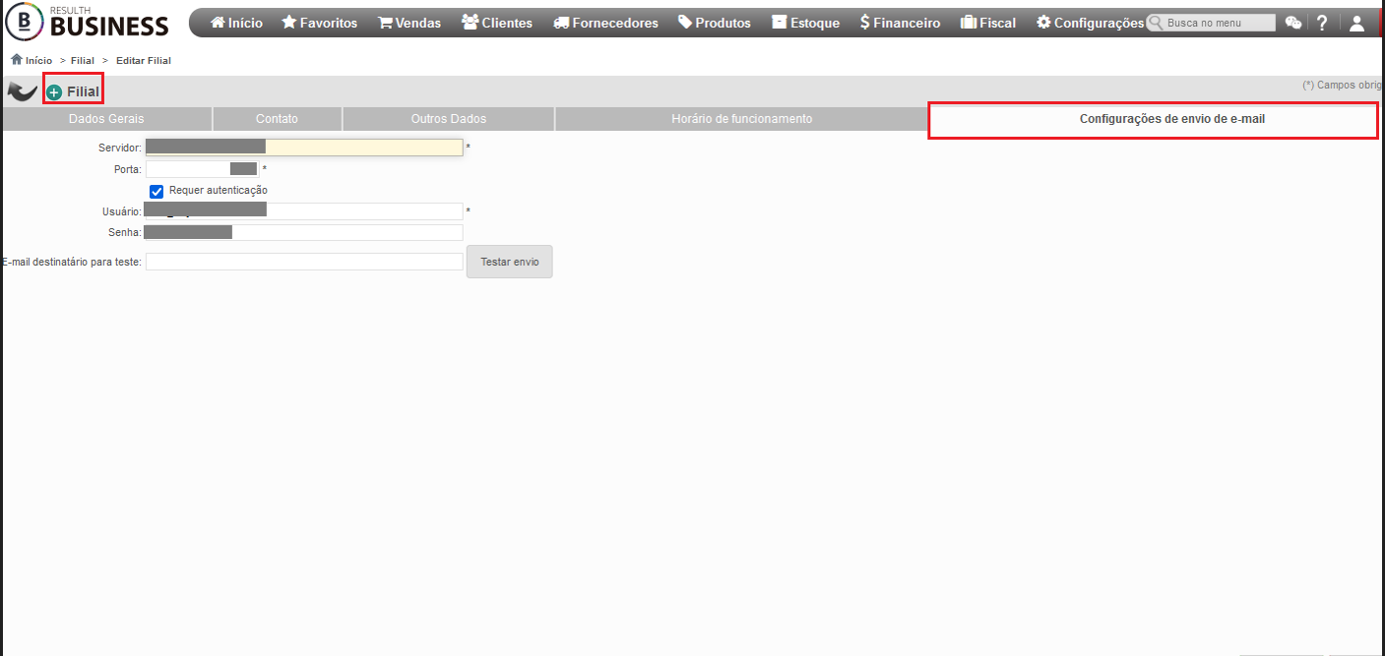
Task: Go to Filial breadcrumb link
Action: pos(83,61)
